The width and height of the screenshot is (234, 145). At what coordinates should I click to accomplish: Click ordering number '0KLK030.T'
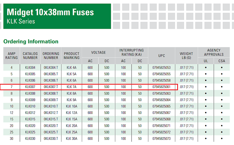pyautogui.click(x=51, y=139)
